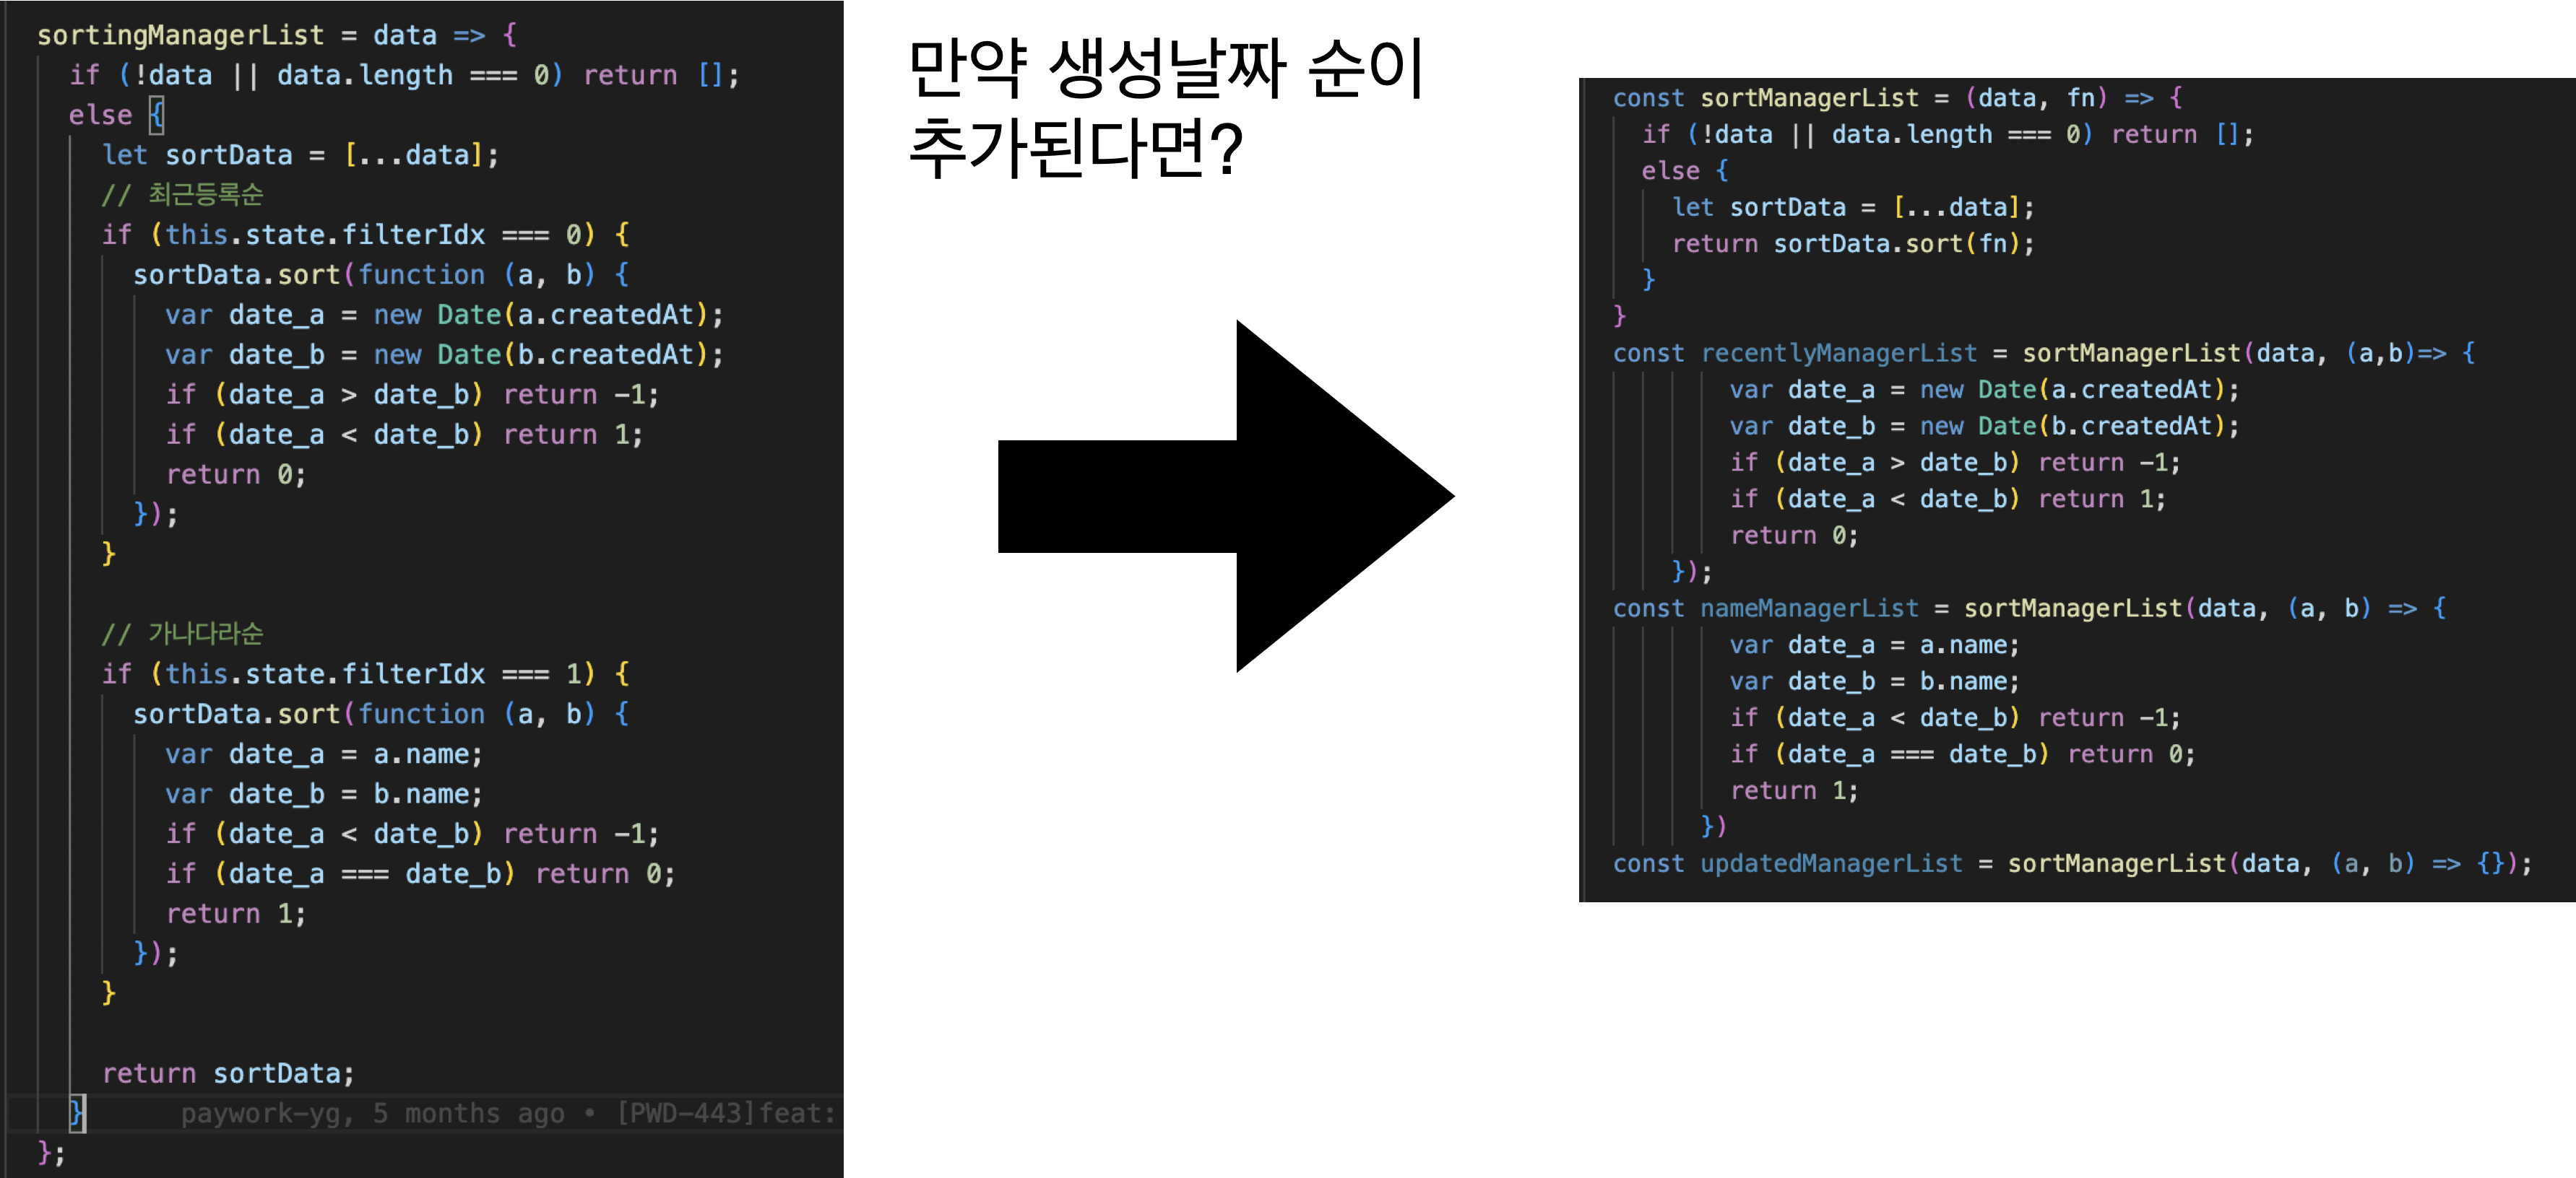Image resolution: width=2576 pixels, height=1178 pixels.
Task: Click 'var date_a = new Date(a.createdAt)' in sortingManagerList code
Action: pyautogui.click(x=444, y=315)
